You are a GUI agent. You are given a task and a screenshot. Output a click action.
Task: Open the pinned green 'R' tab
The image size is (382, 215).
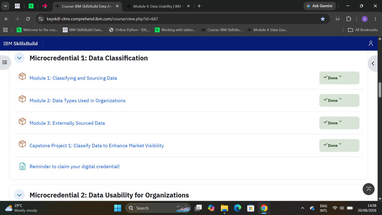tap(31, 6)
